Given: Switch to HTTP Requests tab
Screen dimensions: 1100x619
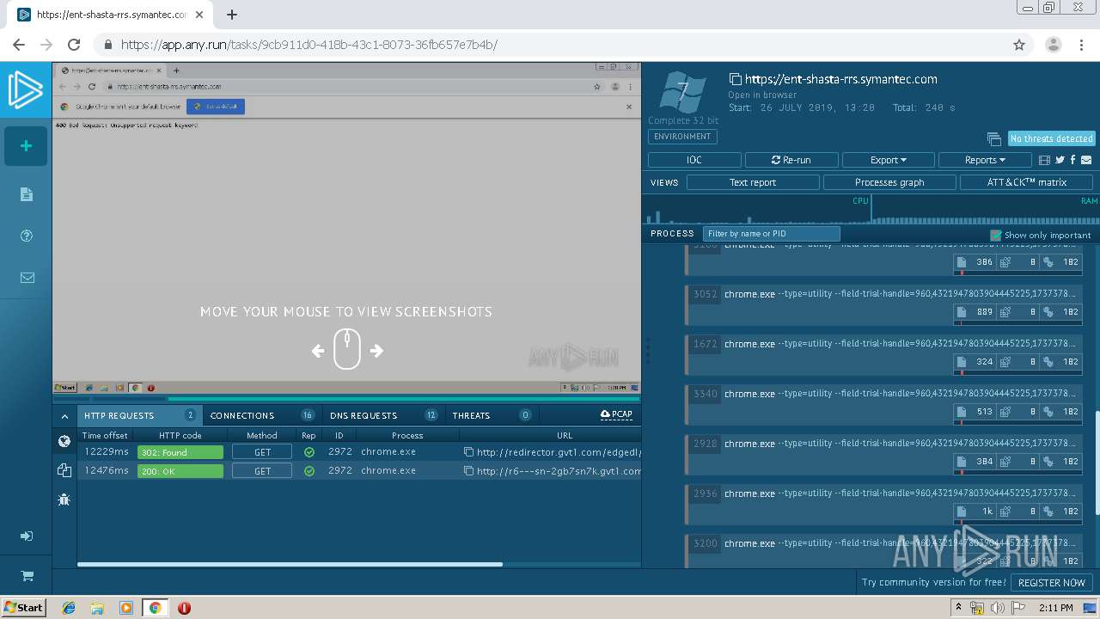Looking at the screenshot, I should (140, 415).
